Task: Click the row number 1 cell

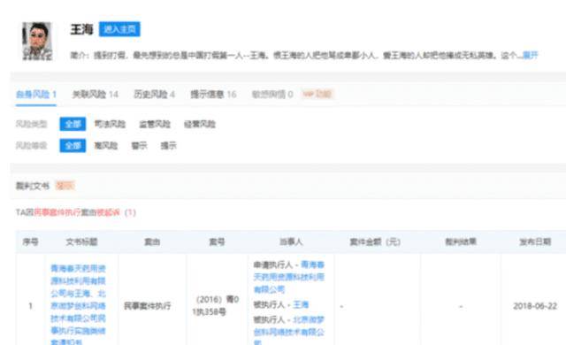Action: point(30,306)
